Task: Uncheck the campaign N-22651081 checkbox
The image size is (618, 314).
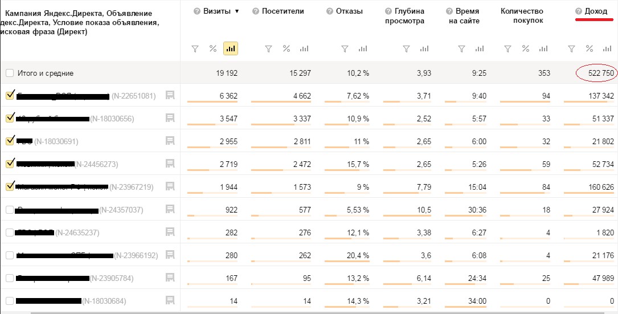Action: 10,95
